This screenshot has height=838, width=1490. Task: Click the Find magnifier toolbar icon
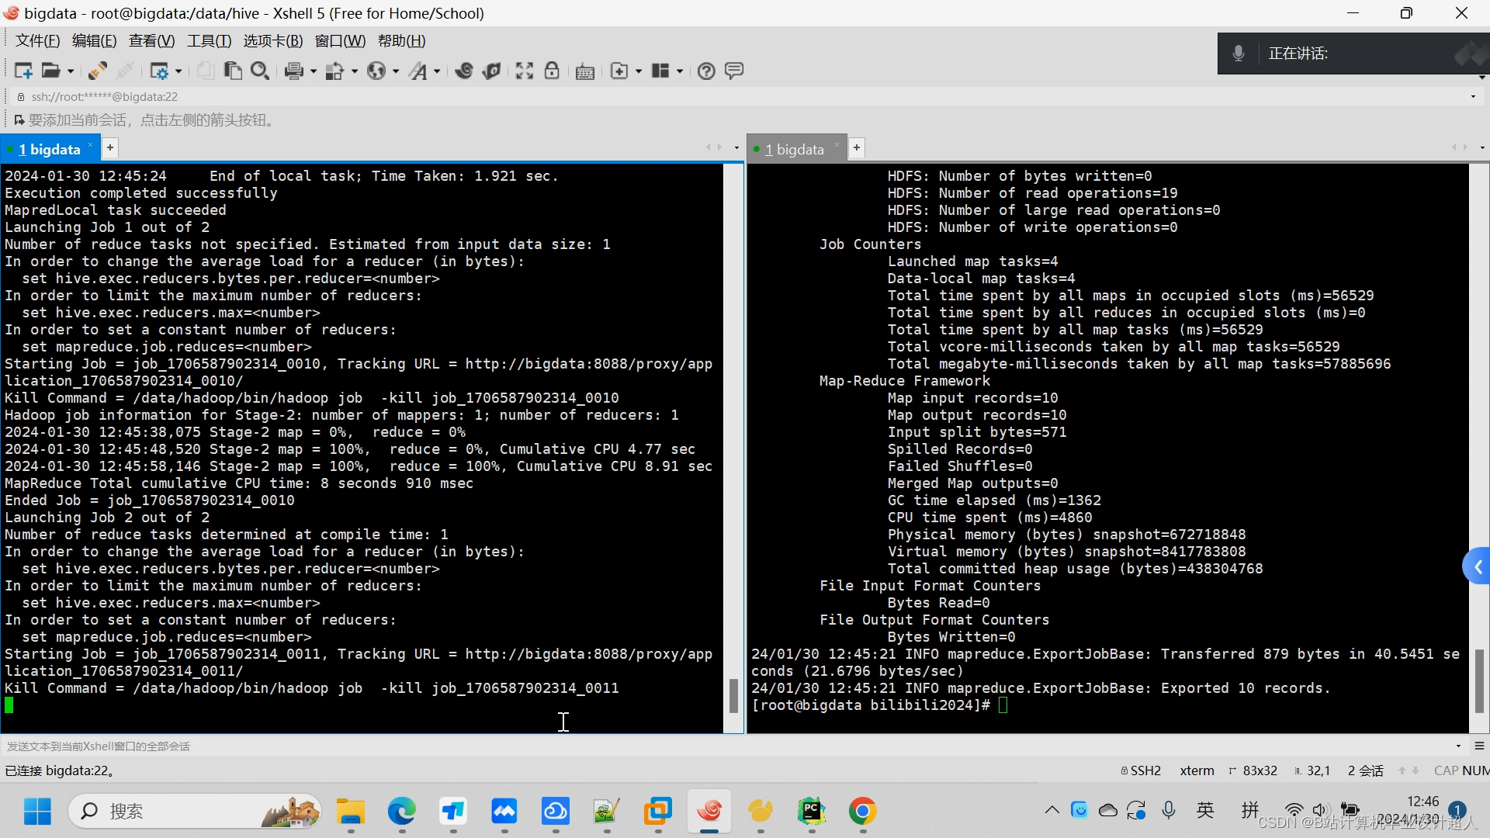(260, 71)
